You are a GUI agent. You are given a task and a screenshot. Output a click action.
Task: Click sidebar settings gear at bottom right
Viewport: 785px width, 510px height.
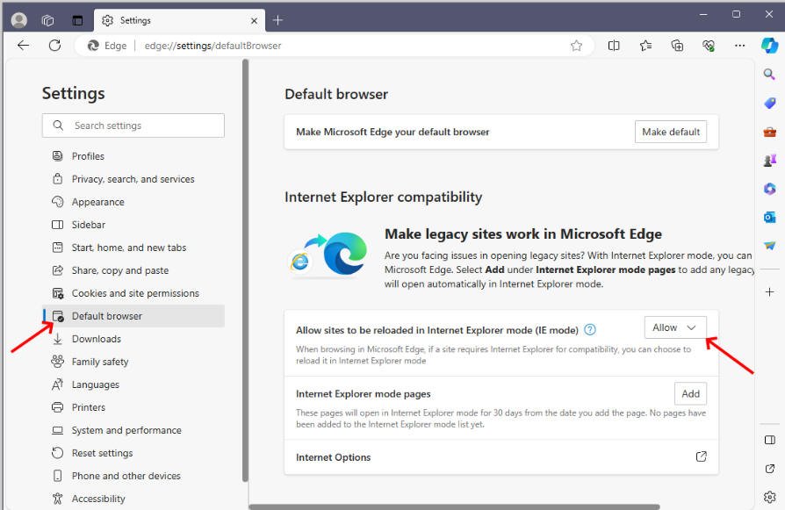tap(769, 497)
